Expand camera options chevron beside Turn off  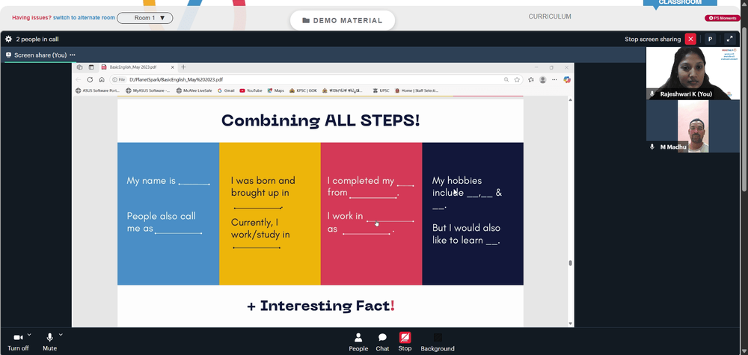30,334
